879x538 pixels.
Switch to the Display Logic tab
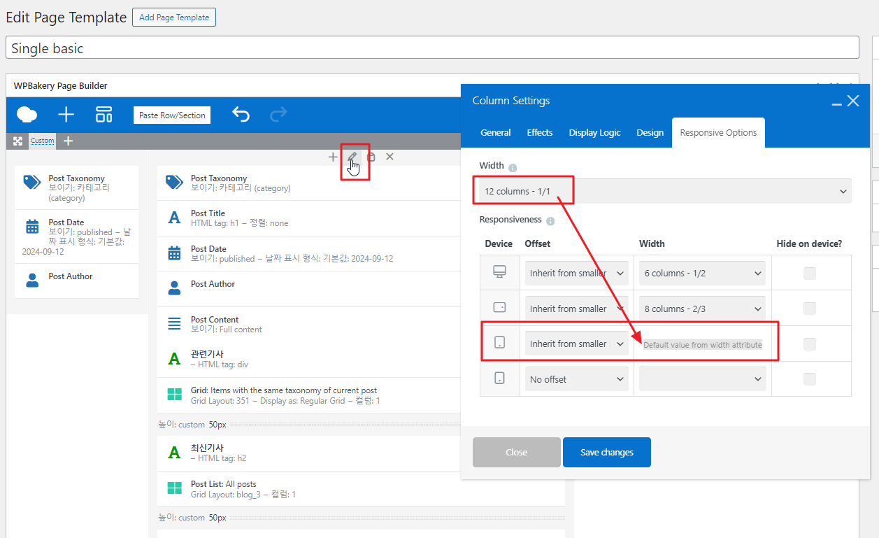tap(594, 133)
